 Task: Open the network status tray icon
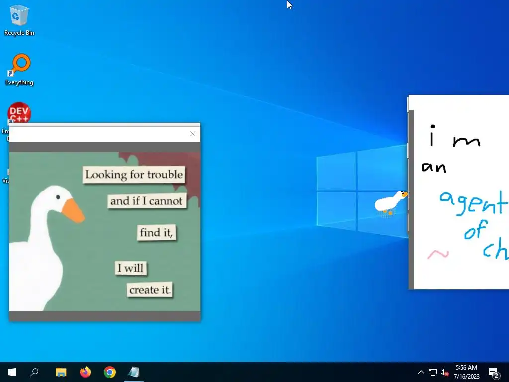[x=433, y=372]
